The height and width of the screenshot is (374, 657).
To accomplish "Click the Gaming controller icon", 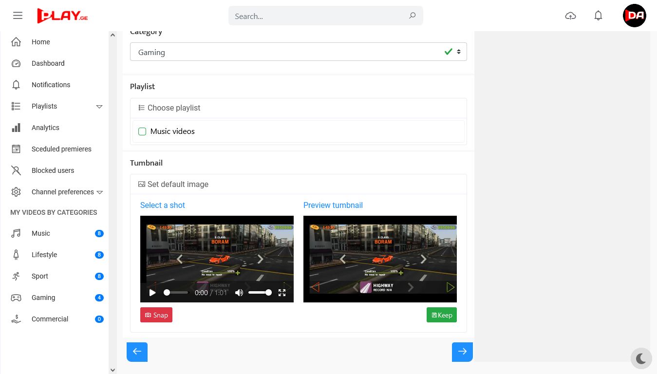I will pyautogui.click(x=16, y=298).
